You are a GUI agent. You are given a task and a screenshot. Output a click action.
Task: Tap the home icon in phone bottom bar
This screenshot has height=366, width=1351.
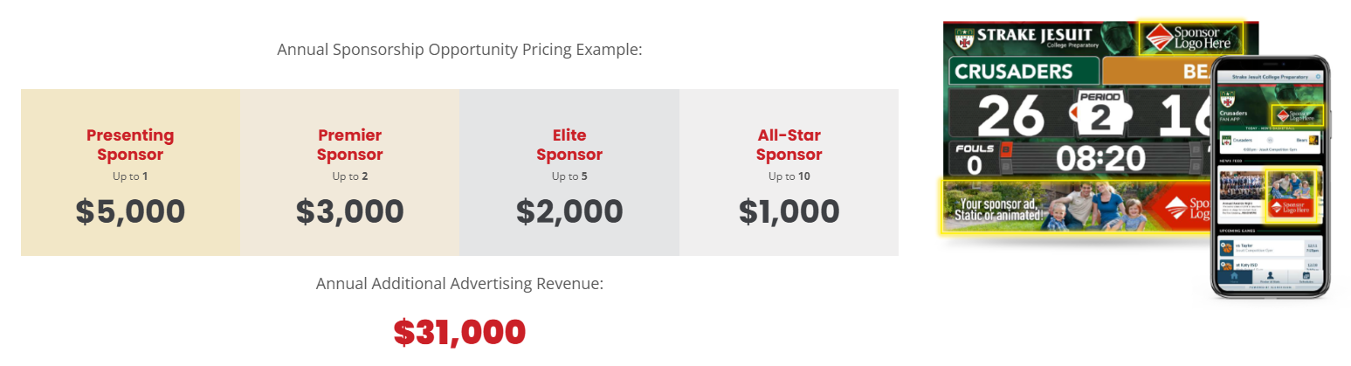[x=1234, y=276]
